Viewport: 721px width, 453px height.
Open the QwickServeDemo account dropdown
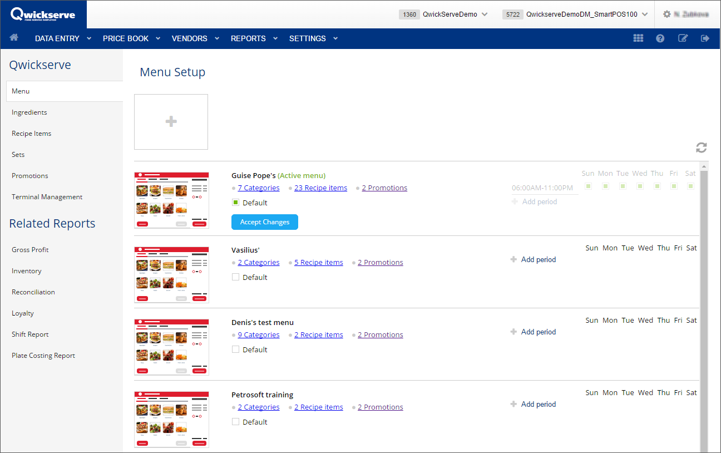(x=443, y=14)
